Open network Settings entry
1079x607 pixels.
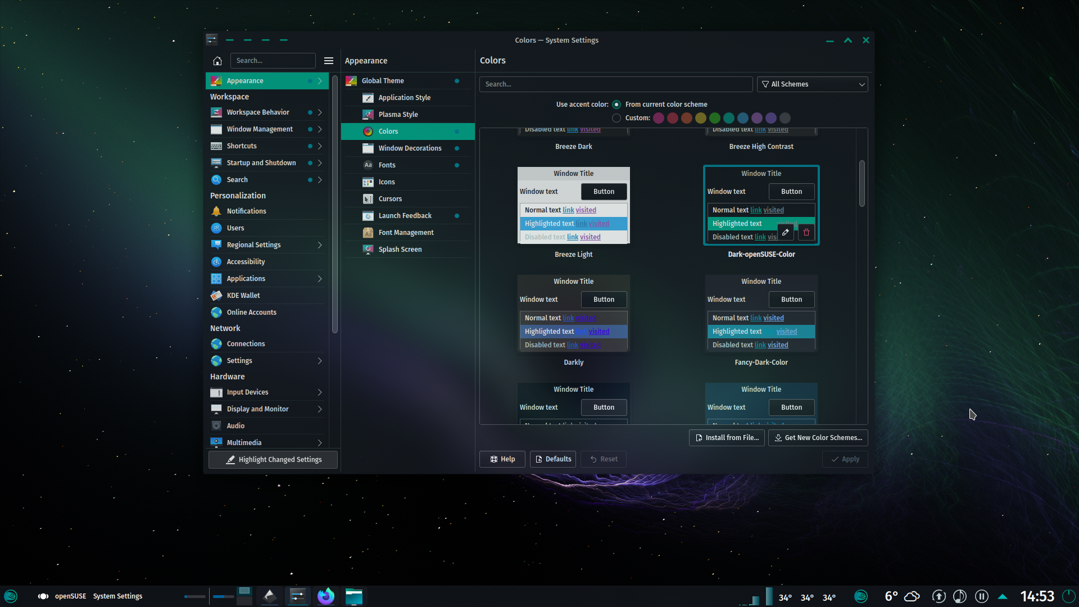tap(267, 361)
